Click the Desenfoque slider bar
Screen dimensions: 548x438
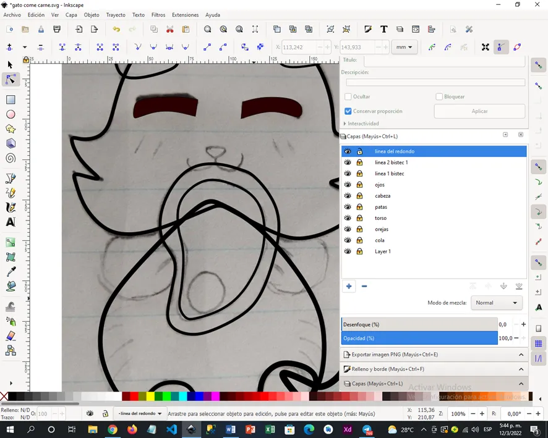click(x=419, y=324)
